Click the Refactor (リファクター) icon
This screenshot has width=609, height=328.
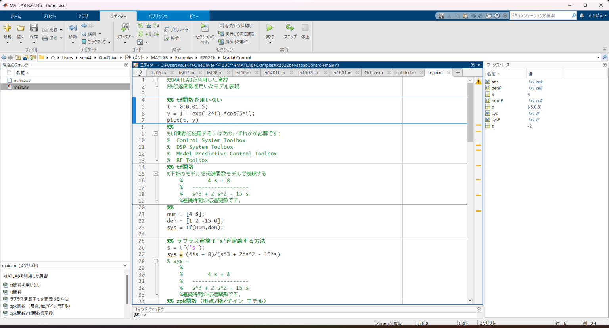pyautogui.click(x=125, y=28)
